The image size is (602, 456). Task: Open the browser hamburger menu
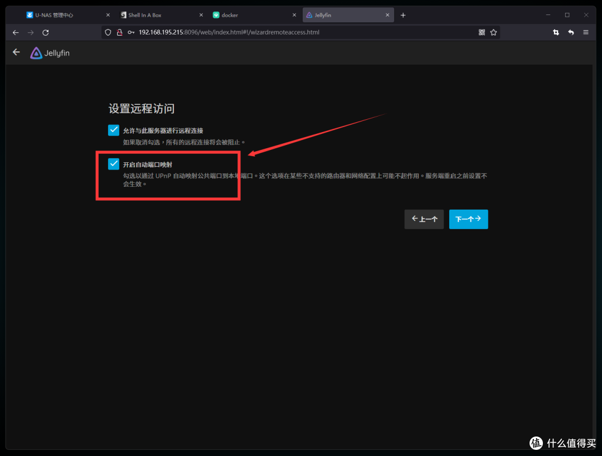click(x=586, y=32)
